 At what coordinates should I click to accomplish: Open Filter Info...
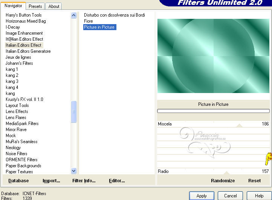[x=84, y=181]
